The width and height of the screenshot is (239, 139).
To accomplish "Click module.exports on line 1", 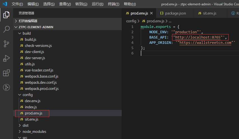I will pyautogui.click(x=156, y=27).
